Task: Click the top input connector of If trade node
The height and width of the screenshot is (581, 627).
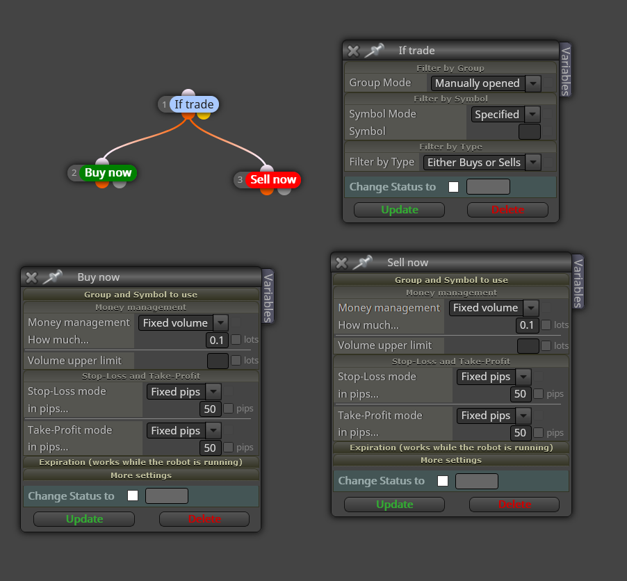Action: [x=188, y=93]
